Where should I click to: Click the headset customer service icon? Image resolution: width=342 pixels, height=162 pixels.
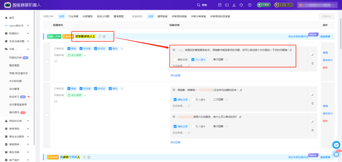pos(241,5)
